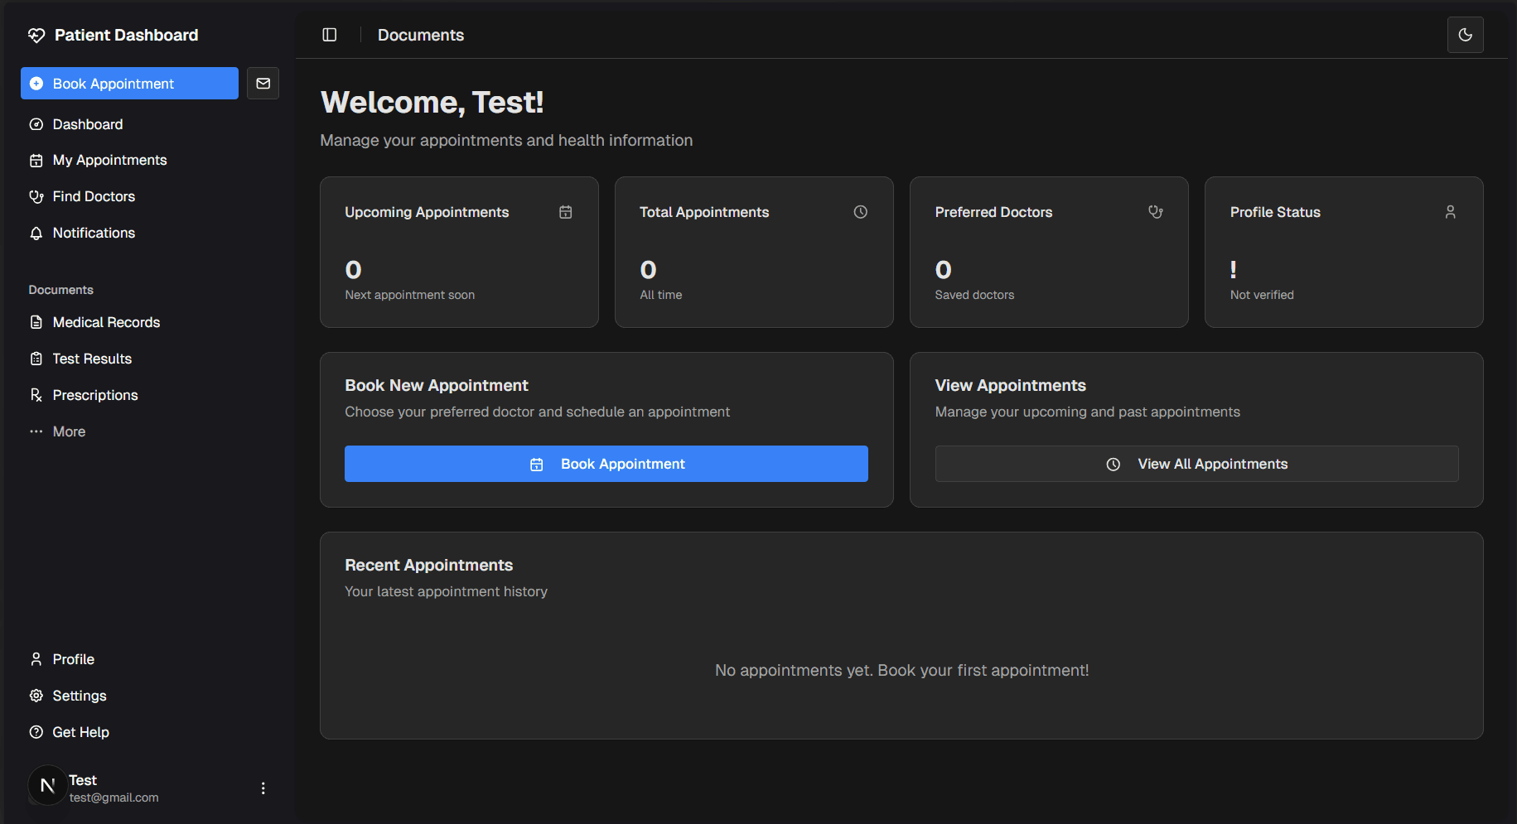This screenshot has height=824, width=1517.
Task: Click the mail inbox icon button
Action: [263, 84]
